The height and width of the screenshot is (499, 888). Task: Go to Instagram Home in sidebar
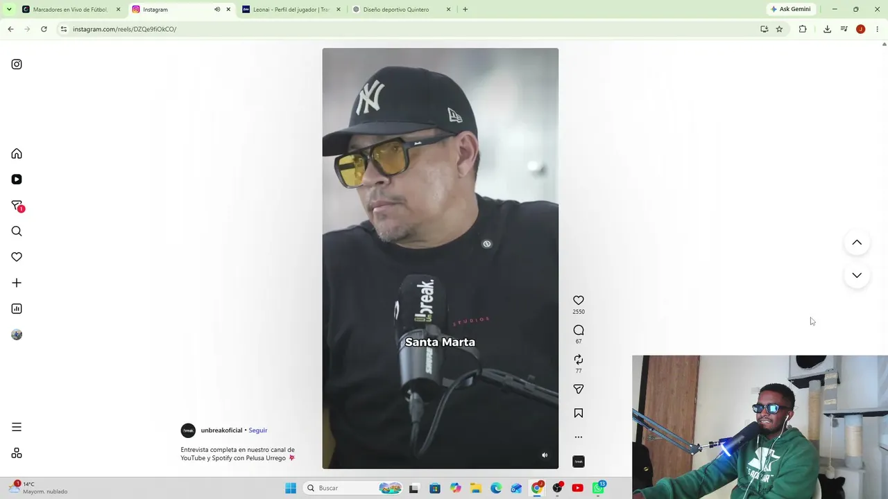pyautogui.click(x=17, y=154)
